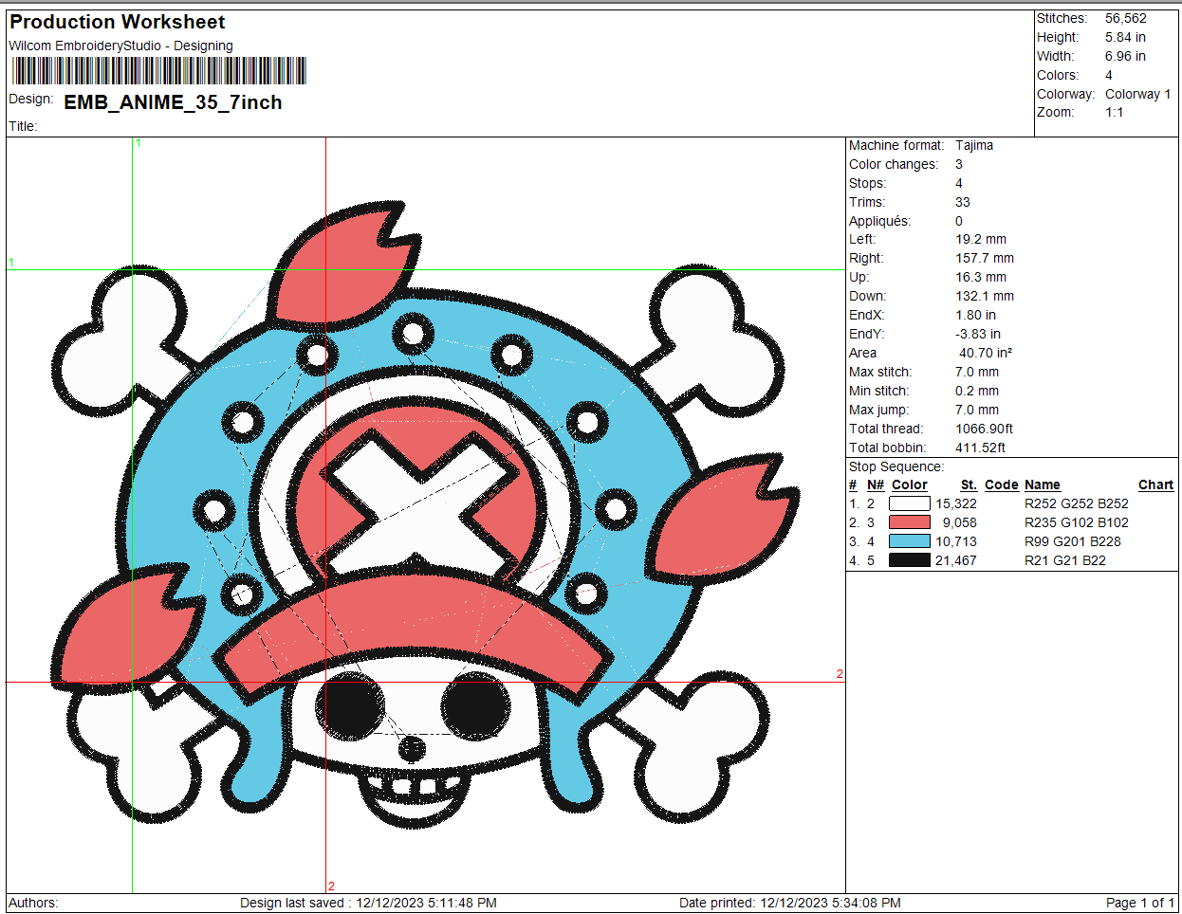Click the 'Code' column header
The width and height of the screenshot is (1182, 914).
click(1001, 484)
